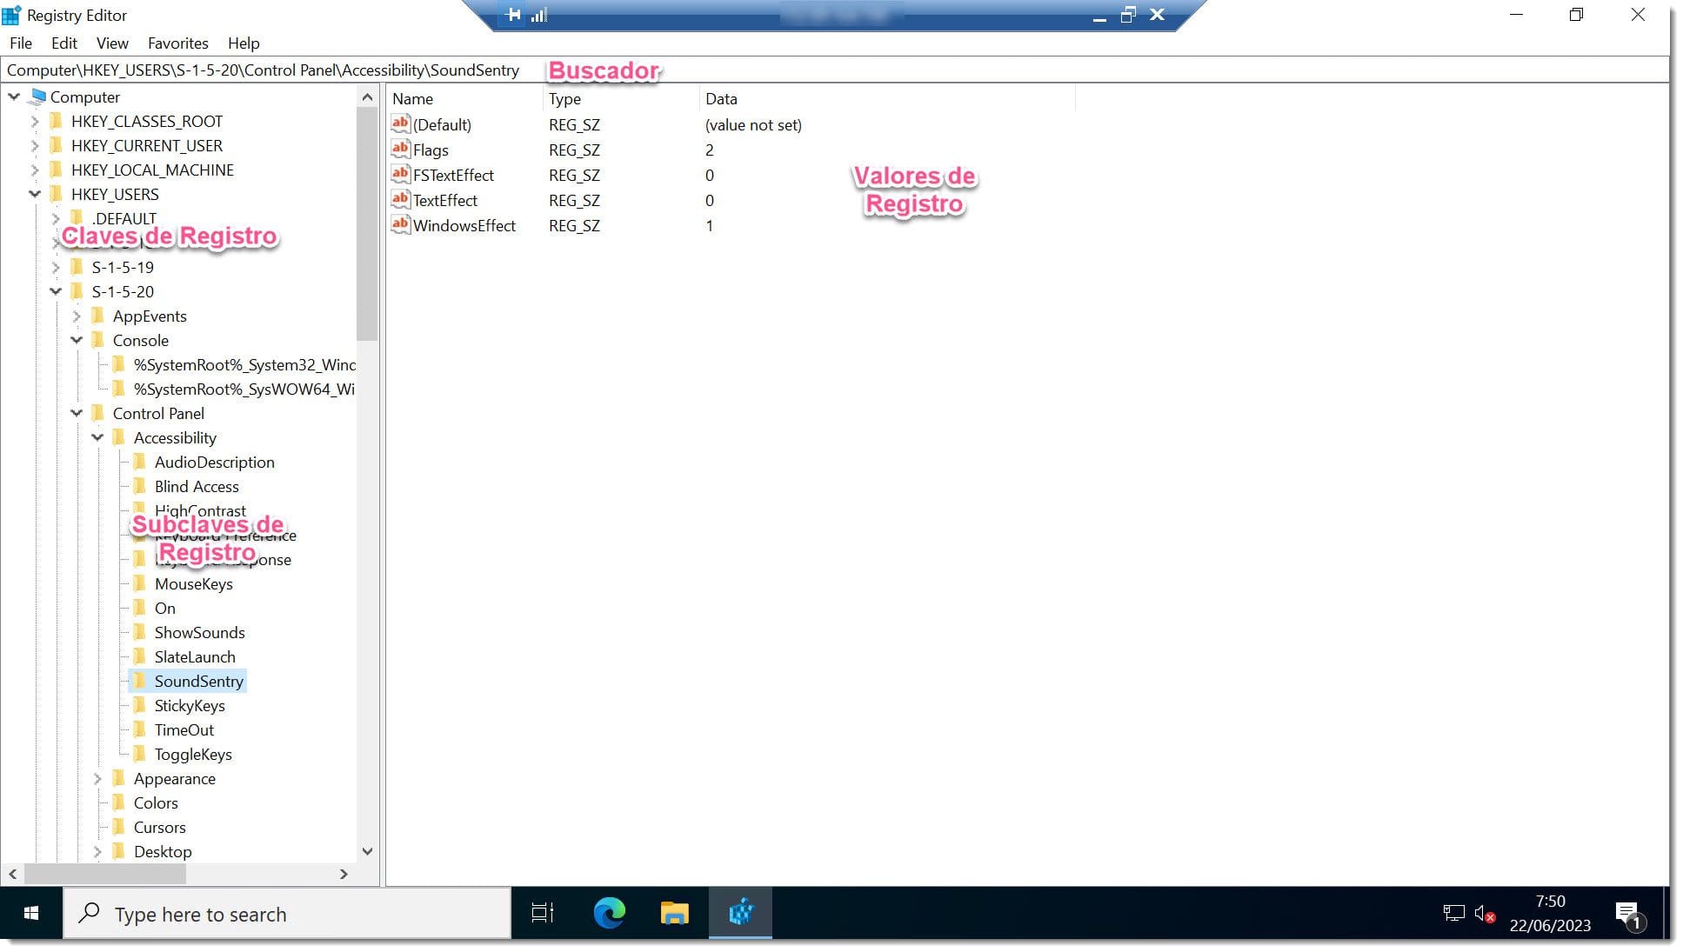Select the WindowsEffect registry value

tap(464, 225)
